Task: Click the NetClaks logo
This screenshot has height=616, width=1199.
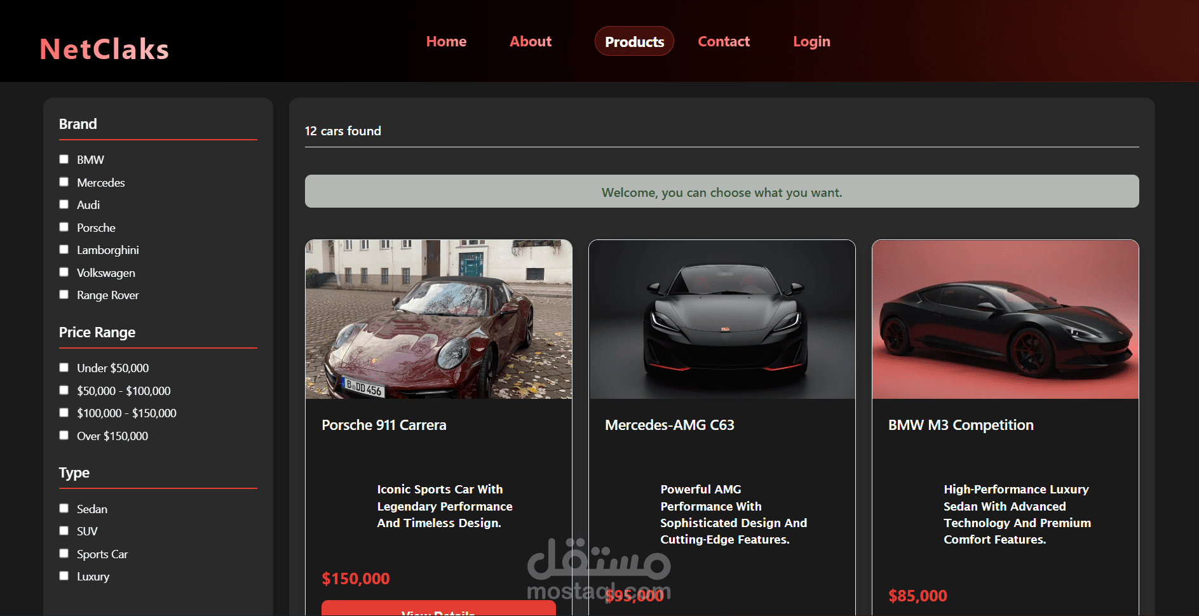Action: point(104,50)
